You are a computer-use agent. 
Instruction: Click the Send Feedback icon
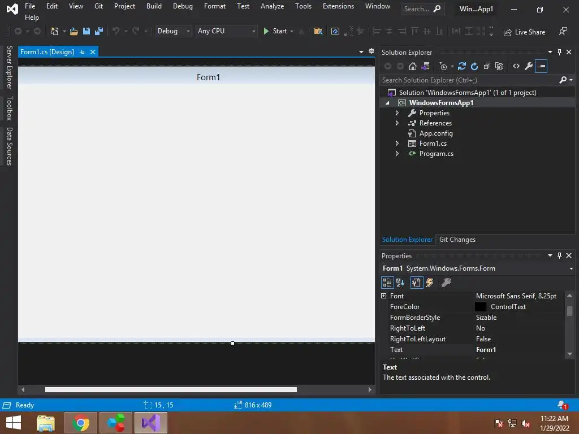click(563, 32)
